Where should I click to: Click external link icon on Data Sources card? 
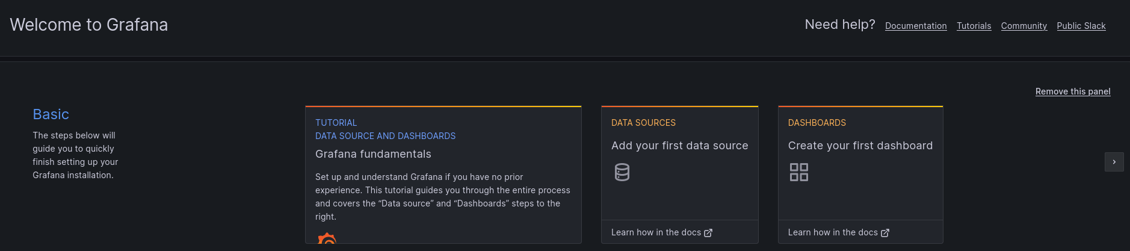click(x=708, y=233)
